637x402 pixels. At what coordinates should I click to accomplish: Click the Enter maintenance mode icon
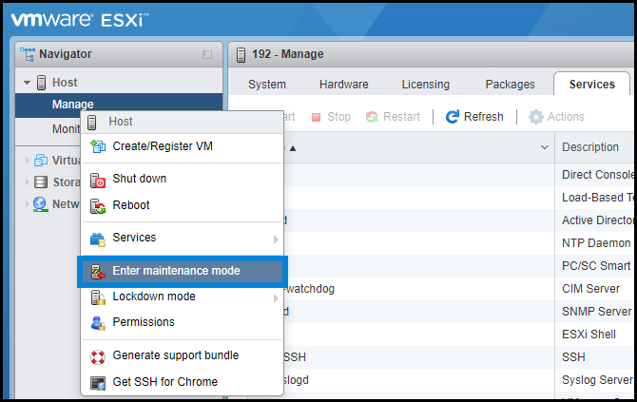point(98,272)
